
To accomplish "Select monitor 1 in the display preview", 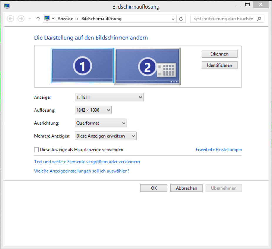I will (x=83, y=66).
